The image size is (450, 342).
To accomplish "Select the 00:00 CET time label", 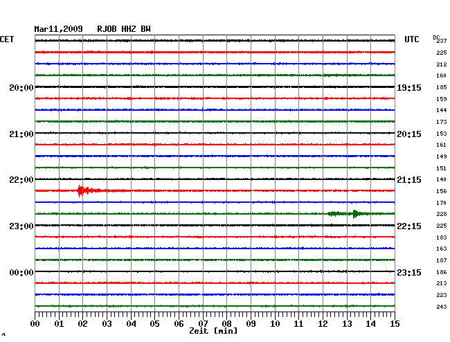I will 21,272.
